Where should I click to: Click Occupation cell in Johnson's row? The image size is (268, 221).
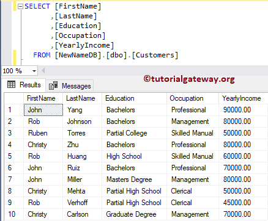click(193, 121)
